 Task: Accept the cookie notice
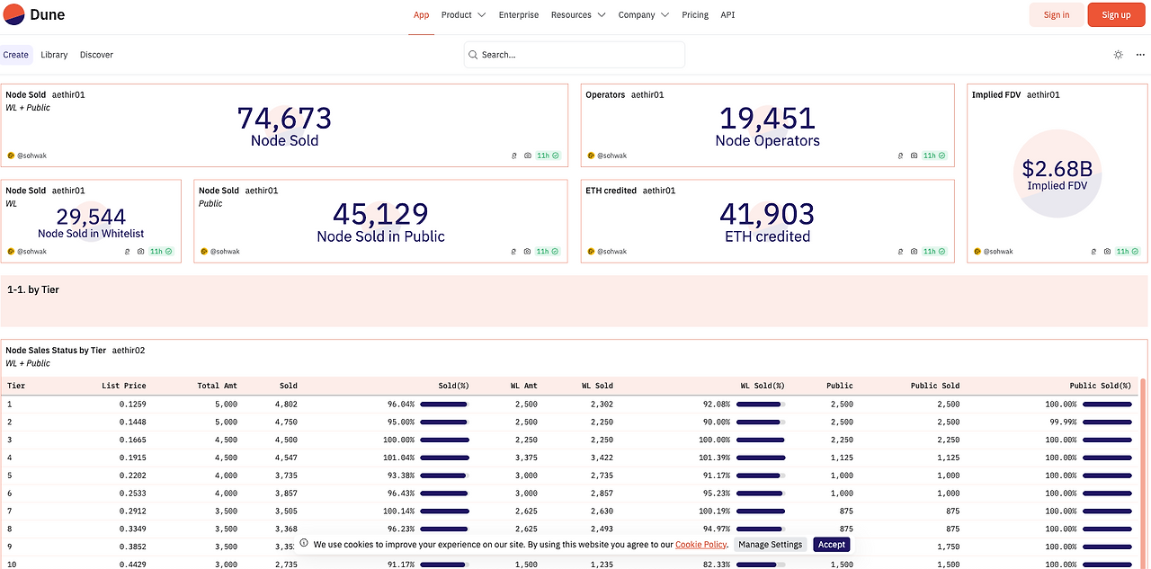pyautogui.click(x=832, y=545)
